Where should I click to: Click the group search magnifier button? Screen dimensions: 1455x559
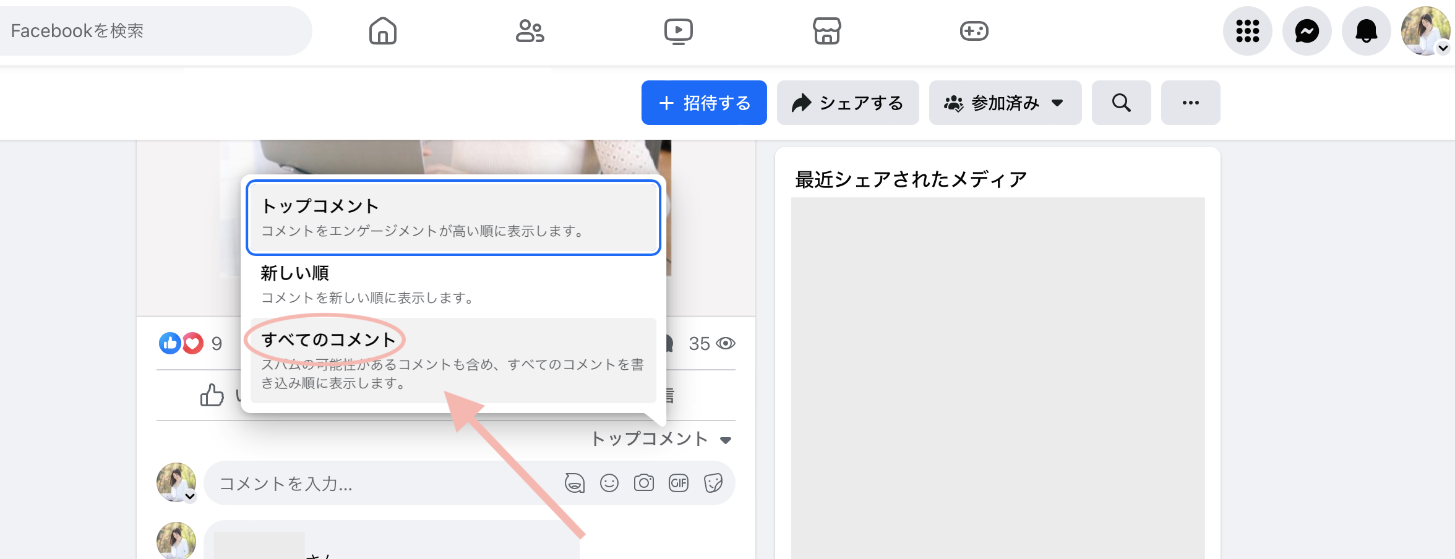pos(1121,103)
